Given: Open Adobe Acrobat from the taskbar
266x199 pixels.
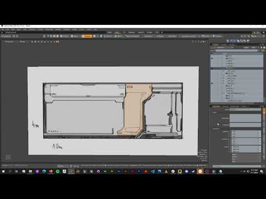Looking at the screenshot, I should (x=146, y=171).
